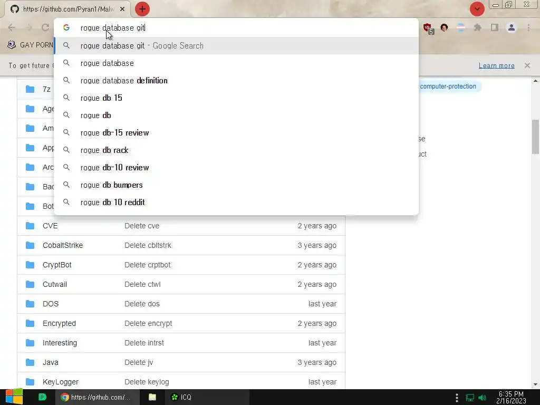Image resolution: width=540 pixels, height=405 pixels.
Task: Click the network tray icon
Action: [470, 398]
